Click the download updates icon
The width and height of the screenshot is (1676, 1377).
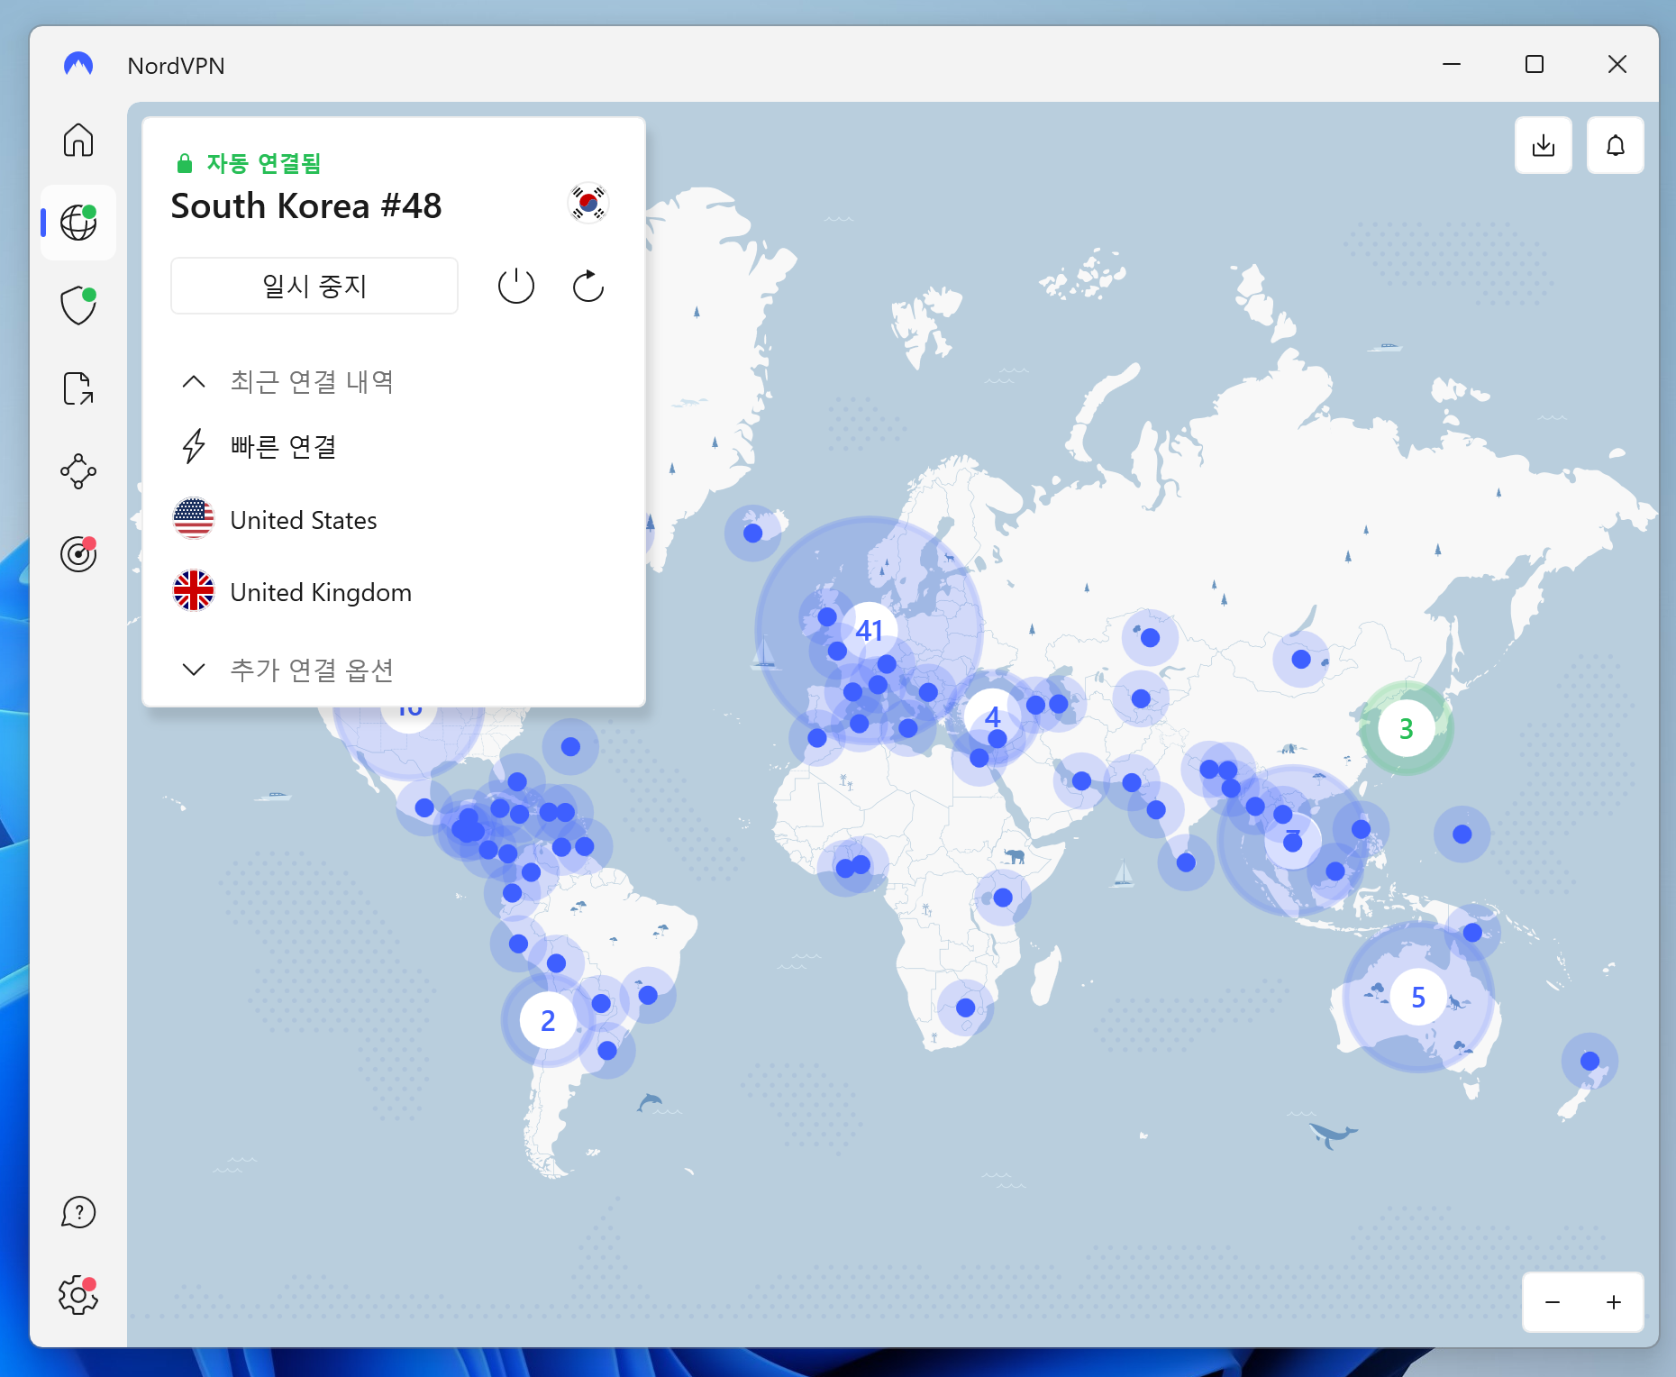tap(1544, 145)
